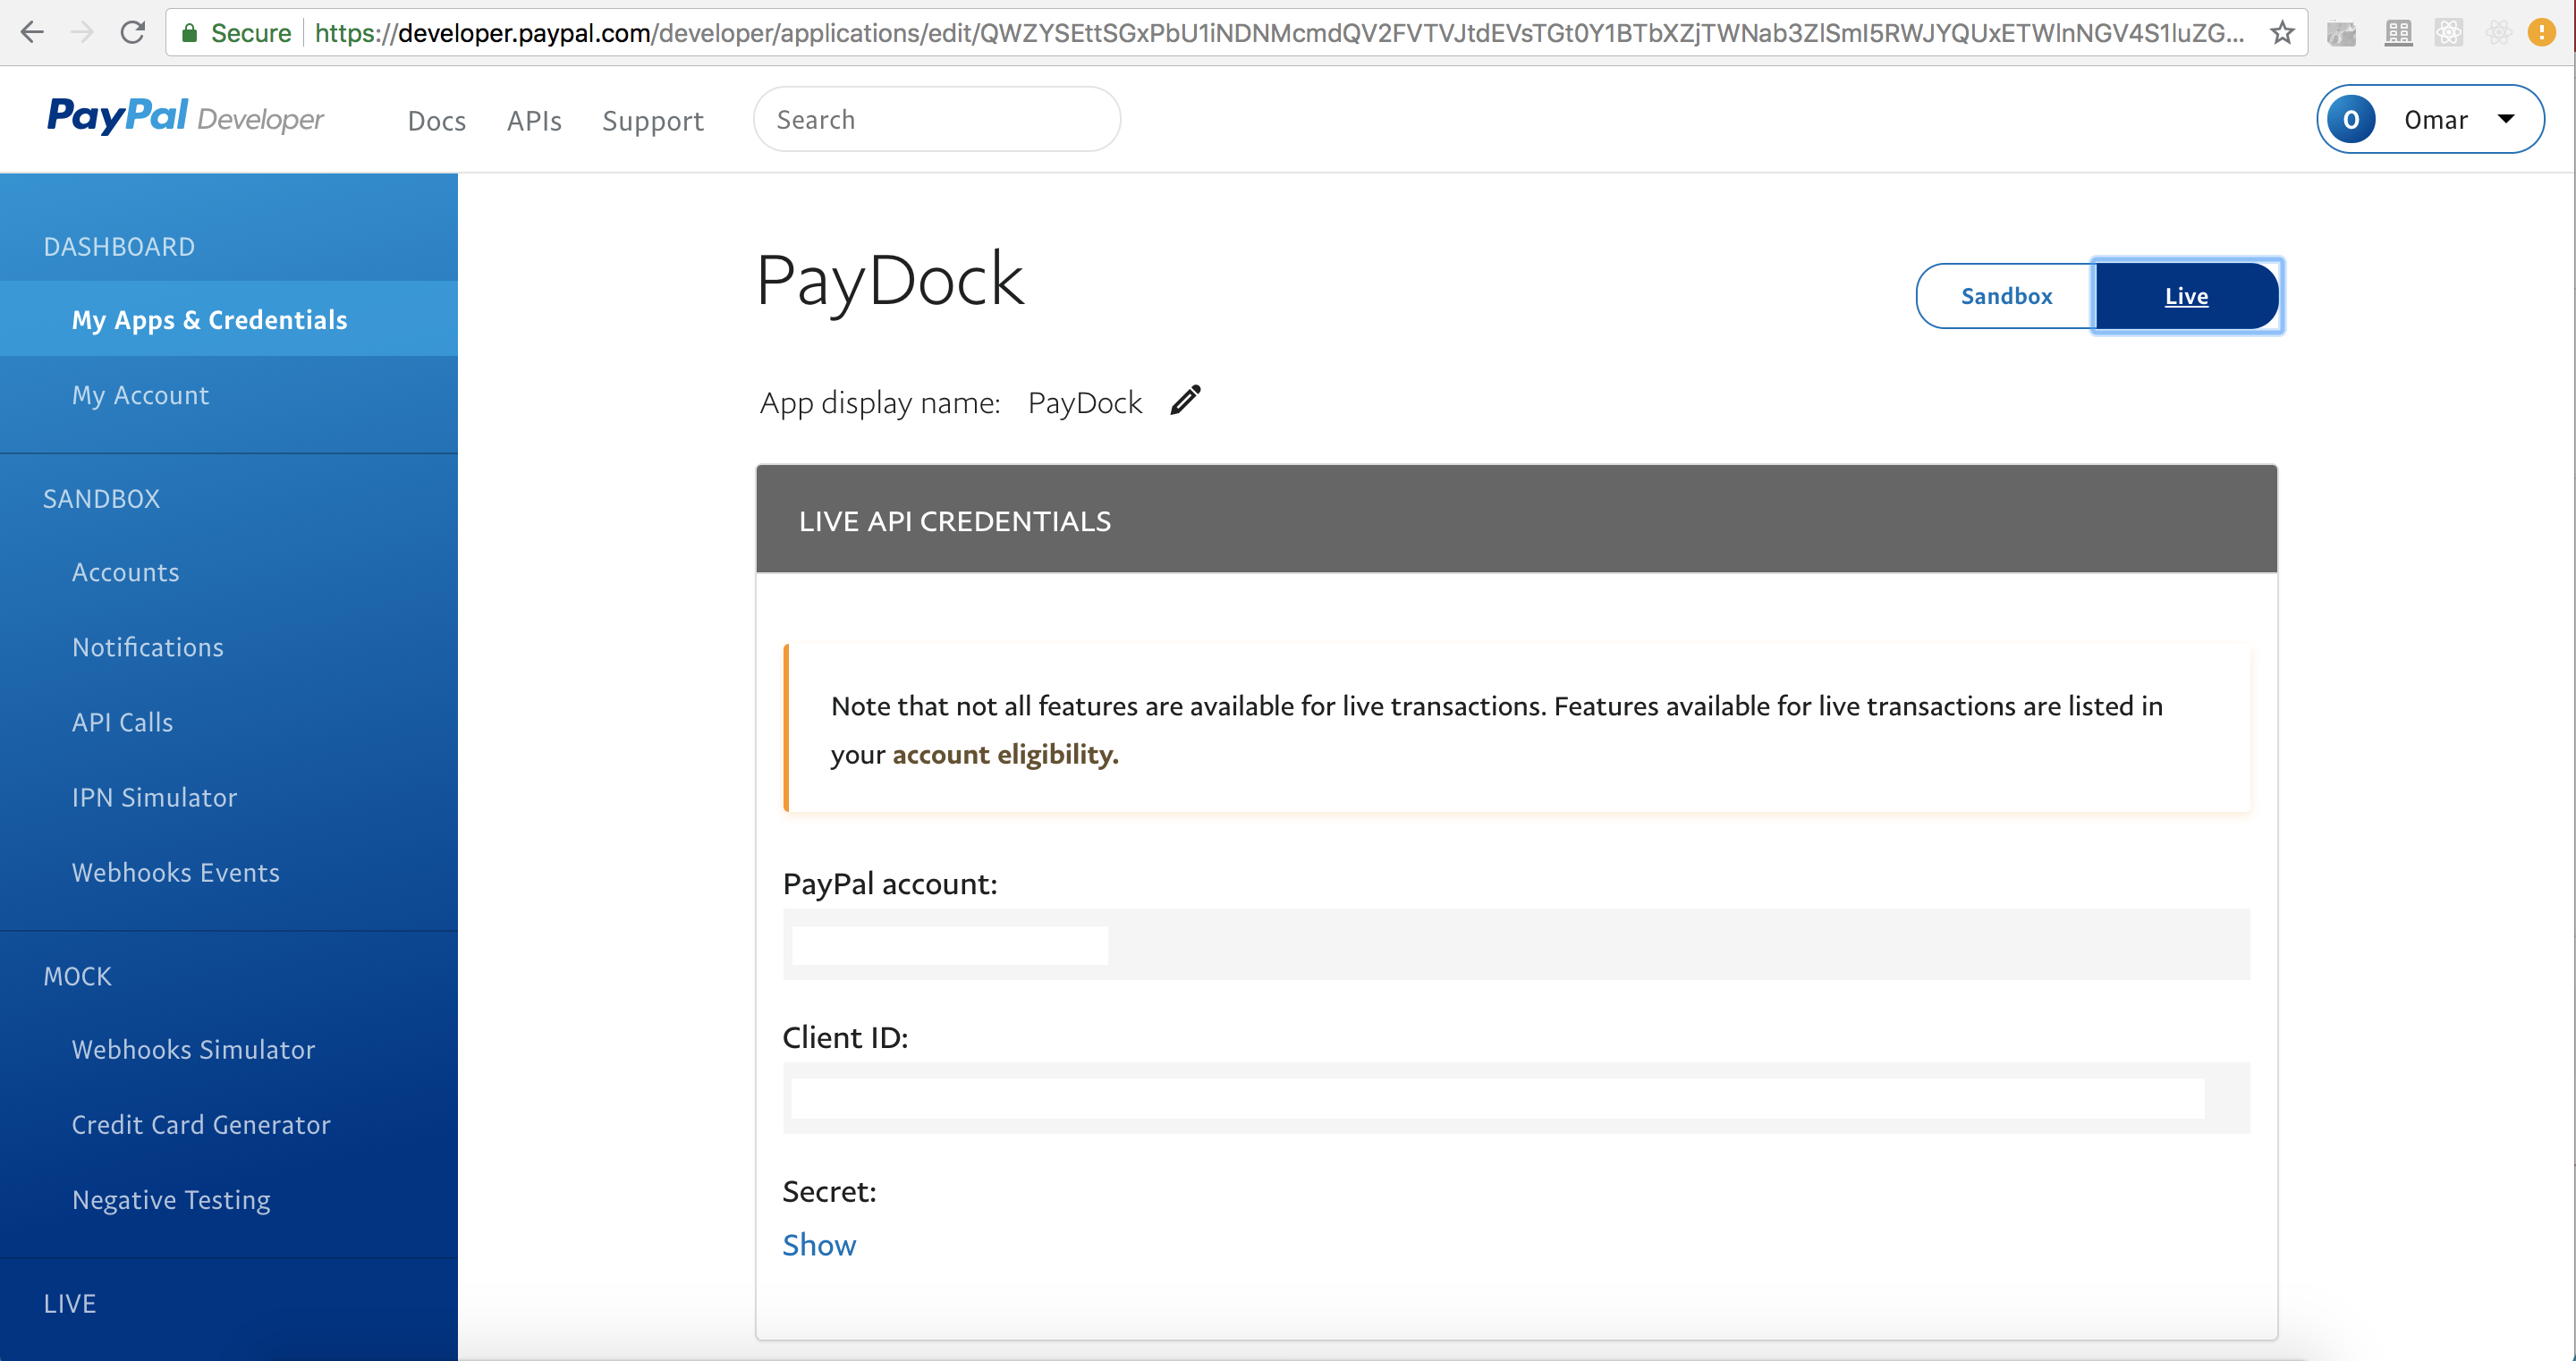Click the Omar avatar circle
Image resolution: width=2576 pixels, height=1361 pixels.
click(x=2351, y=119)
